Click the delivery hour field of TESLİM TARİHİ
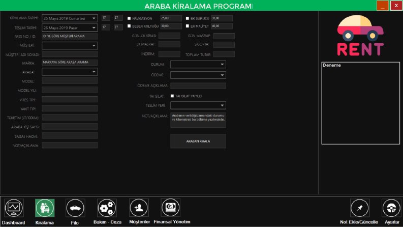Image resolution: width=403 pixels, height=227 pixels. tap(106, 27)
